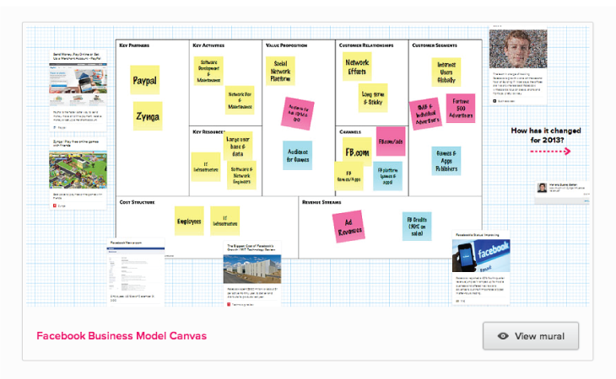Select the Ad Revenues pink note

coord(349,227)
